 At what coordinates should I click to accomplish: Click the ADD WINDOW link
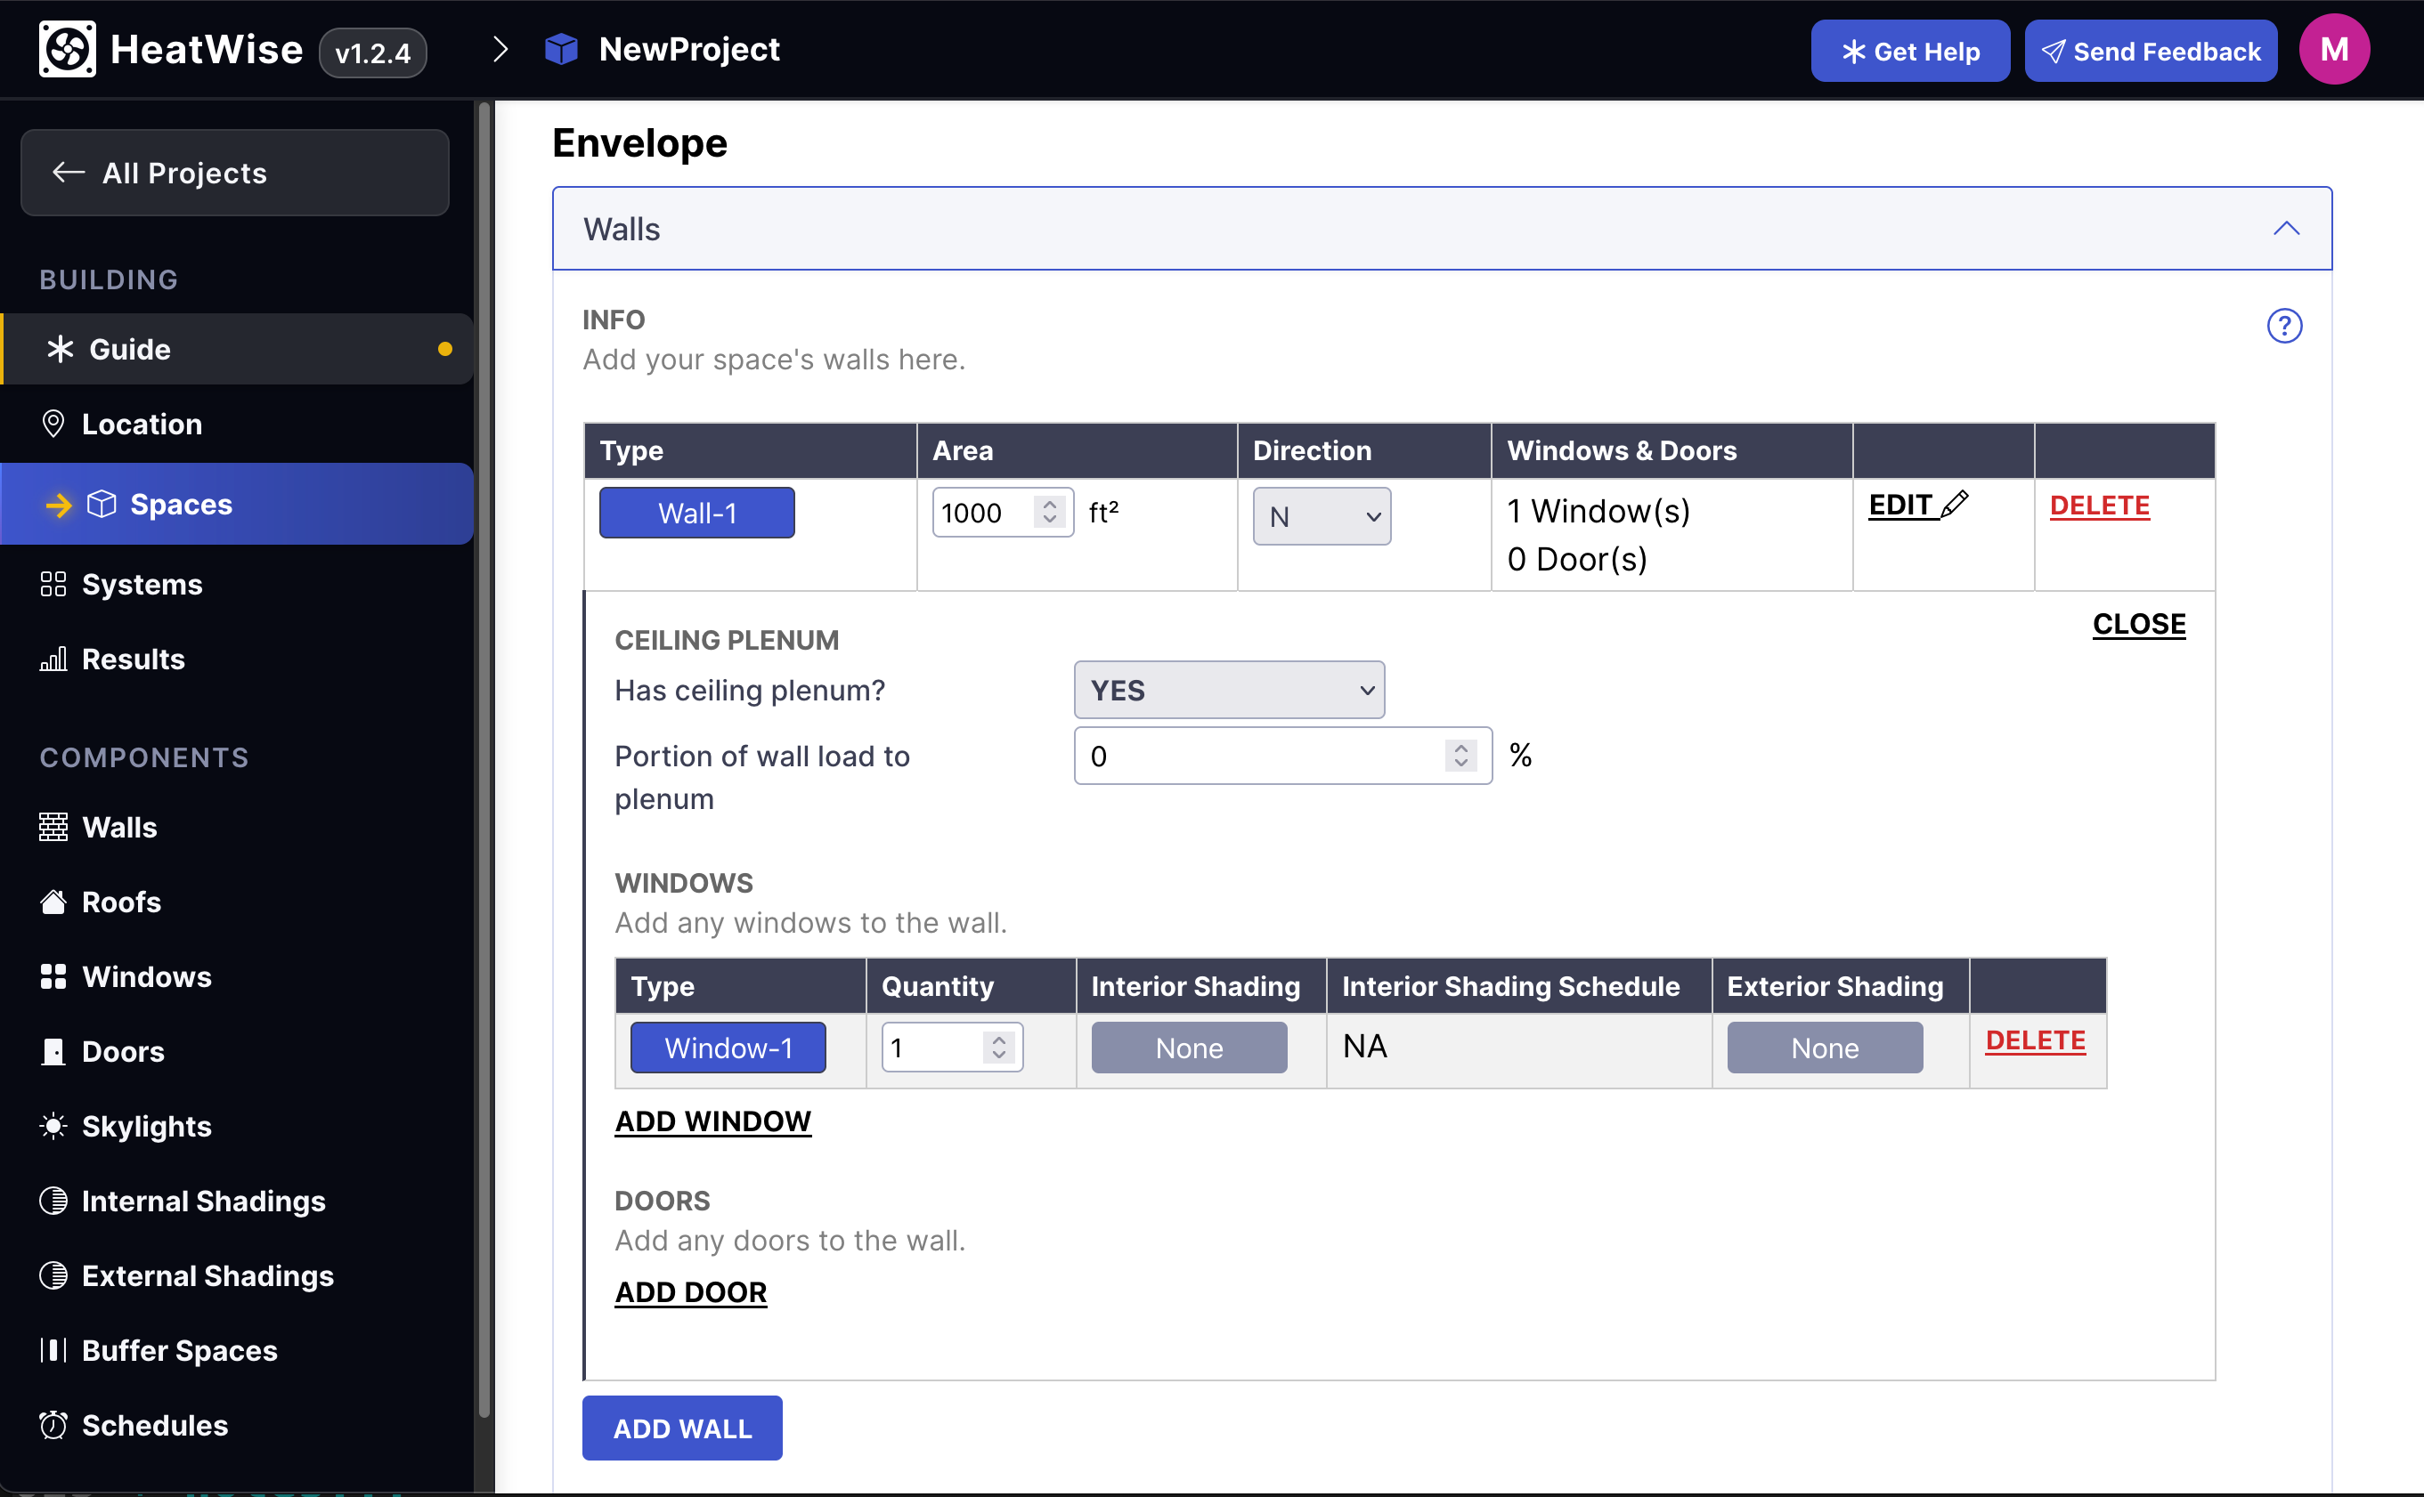712,1121
